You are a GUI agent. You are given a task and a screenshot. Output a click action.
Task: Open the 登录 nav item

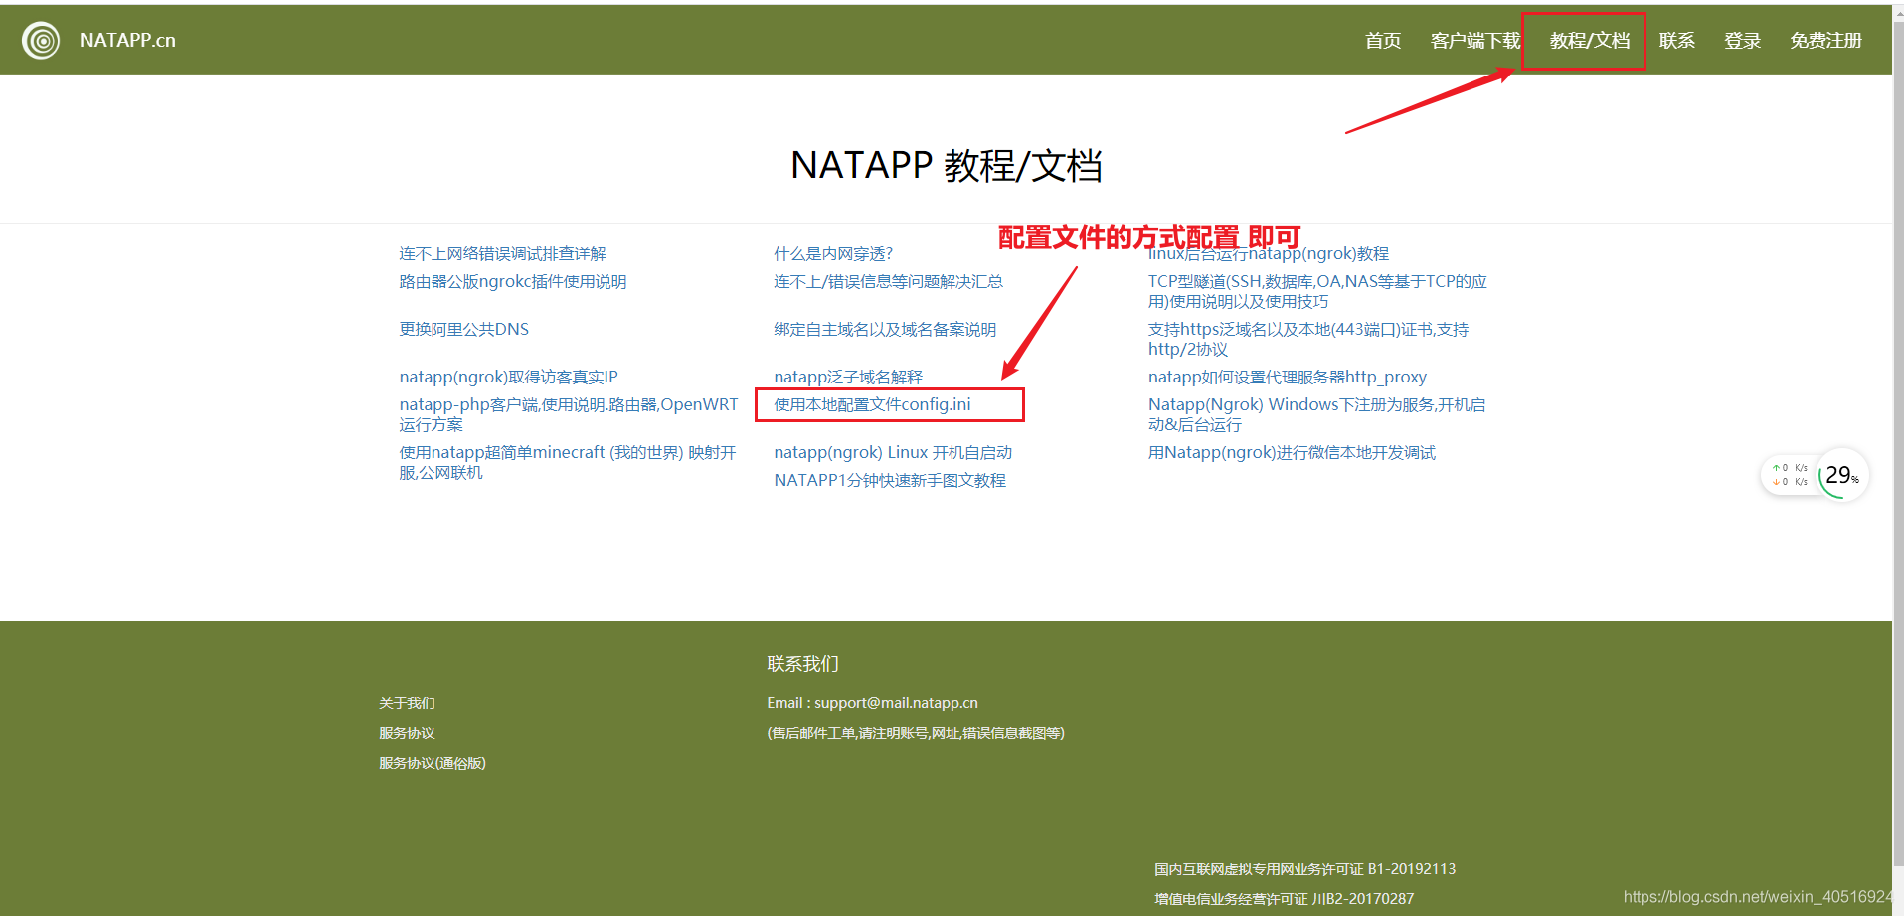[1742, 41]
